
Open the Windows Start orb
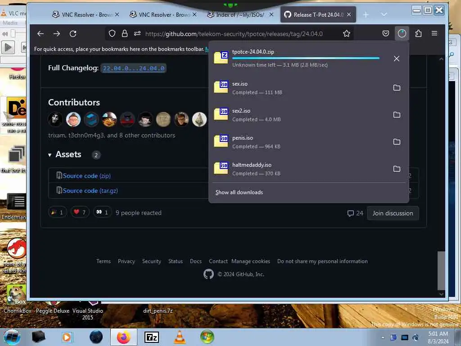click(12, 337)
